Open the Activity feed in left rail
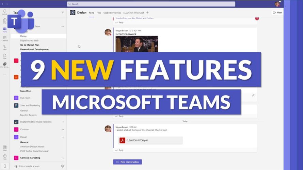This screenshot has height=170, width=303. click(x=5, y=12)
